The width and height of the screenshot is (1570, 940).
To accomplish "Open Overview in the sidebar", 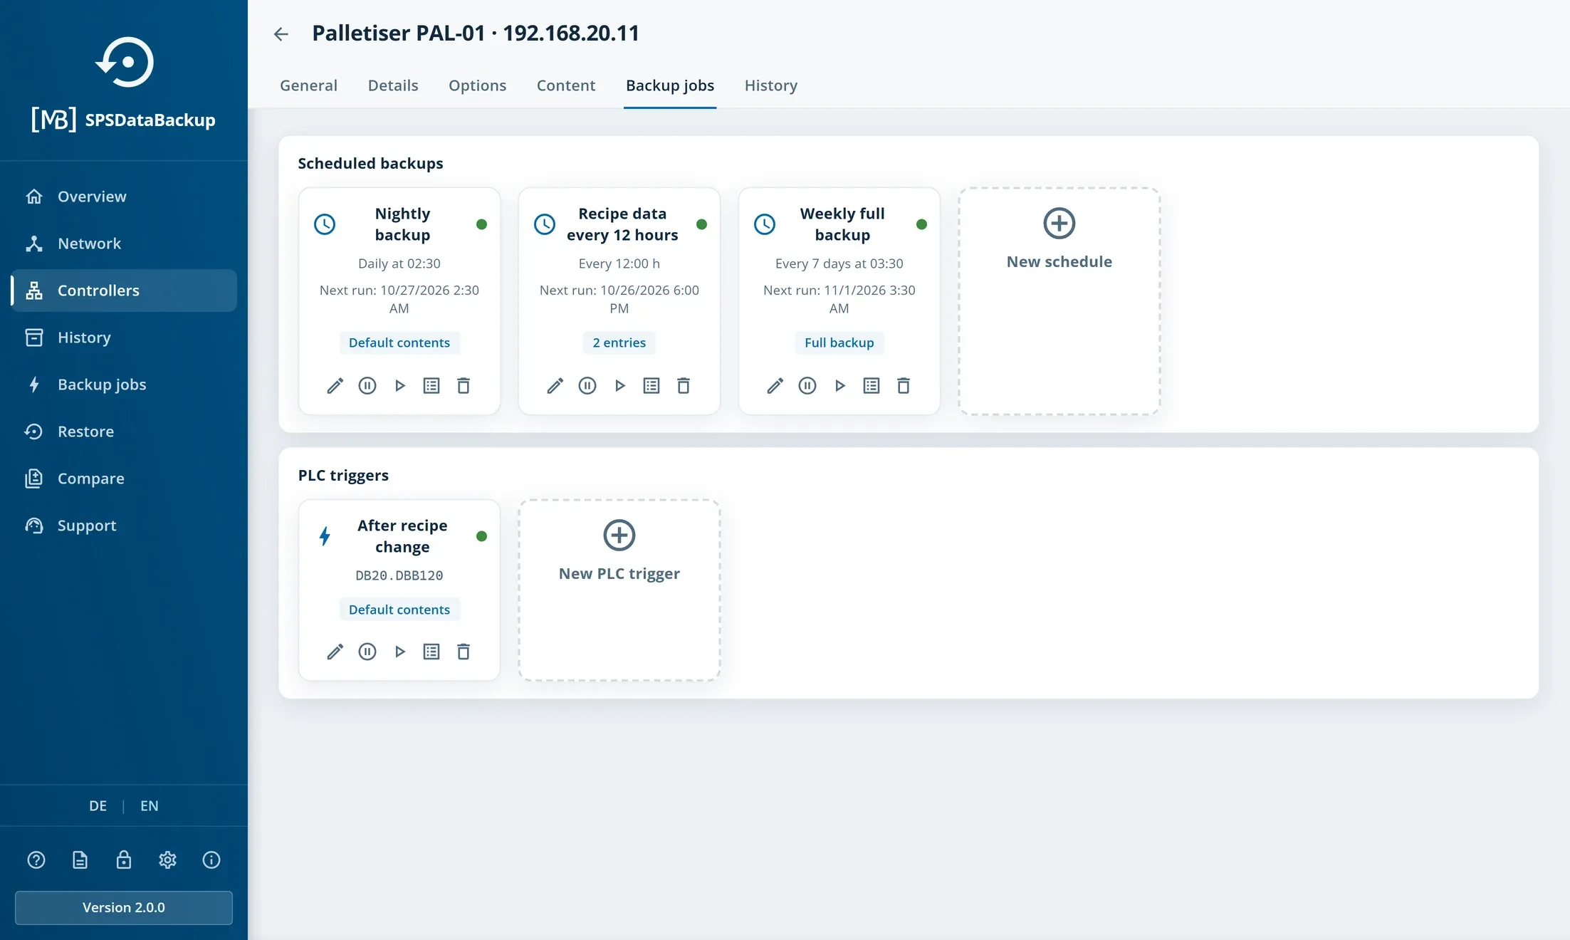I will 124,197.
